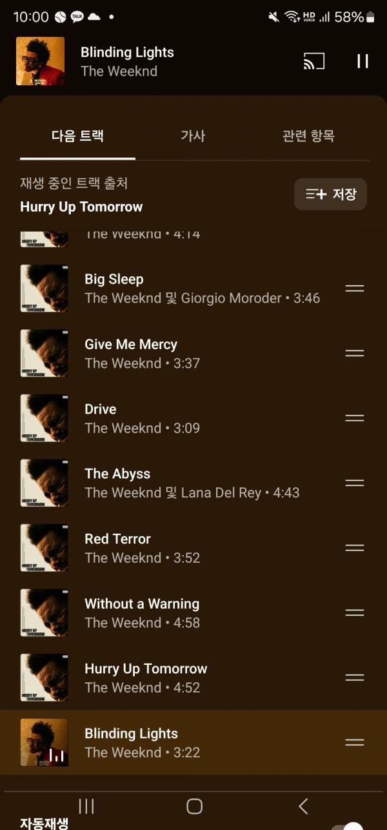Tap the drag handle for Give Me Mercy

coord(355,353)
